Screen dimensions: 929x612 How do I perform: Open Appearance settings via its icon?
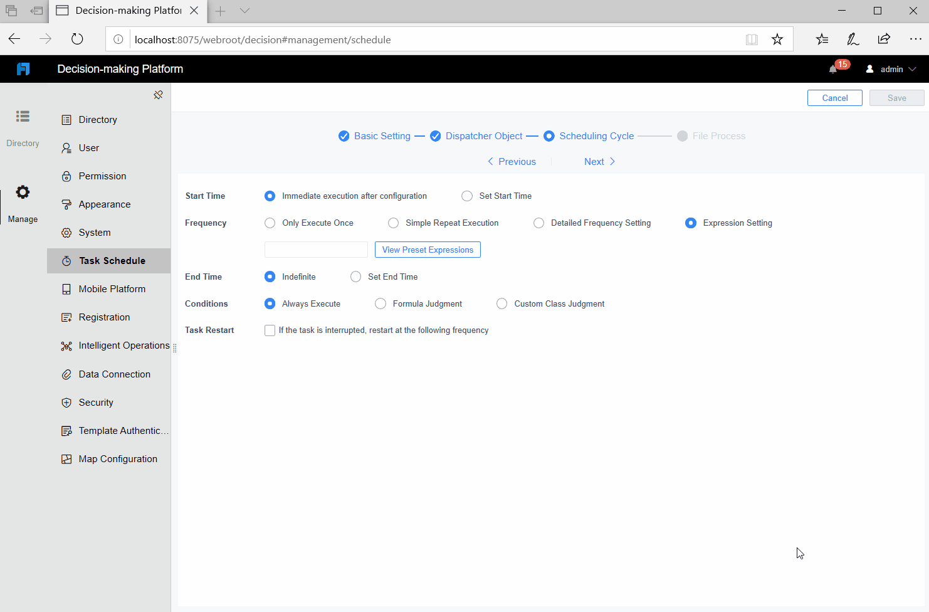(66, 204)
